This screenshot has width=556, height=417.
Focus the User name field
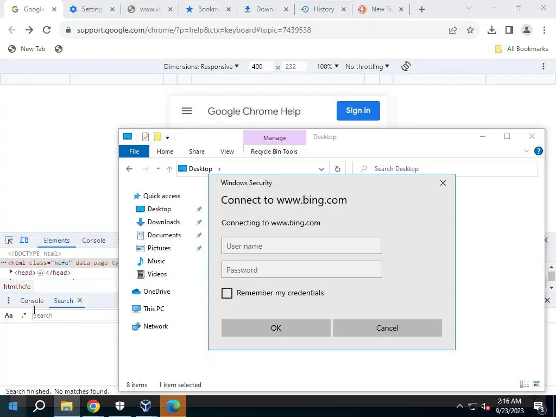[x=302, y=246]
